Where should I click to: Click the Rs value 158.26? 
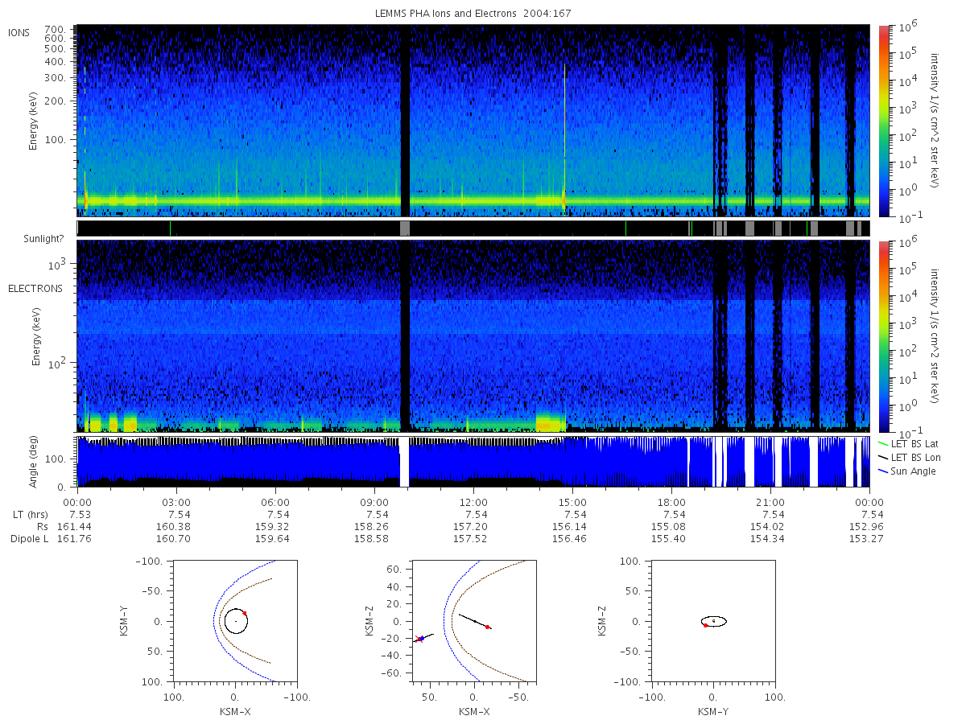tap(371, 526)
